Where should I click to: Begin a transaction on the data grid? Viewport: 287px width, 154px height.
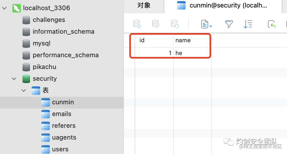tap(137, 24)
